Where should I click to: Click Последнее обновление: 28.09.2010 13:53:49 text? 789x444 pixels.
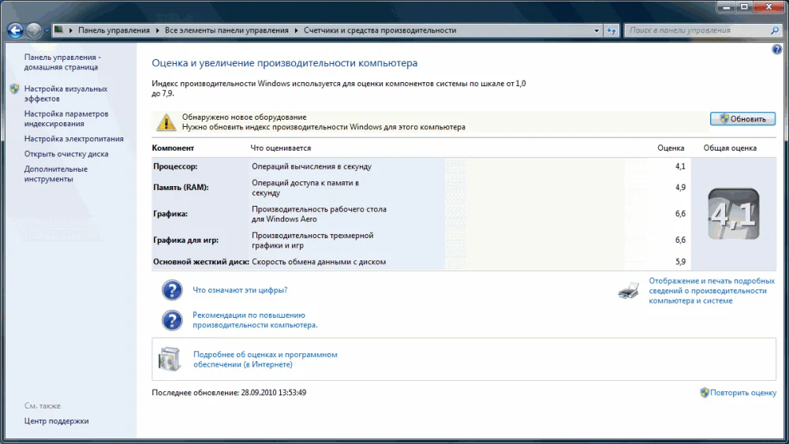coord(229,393)
